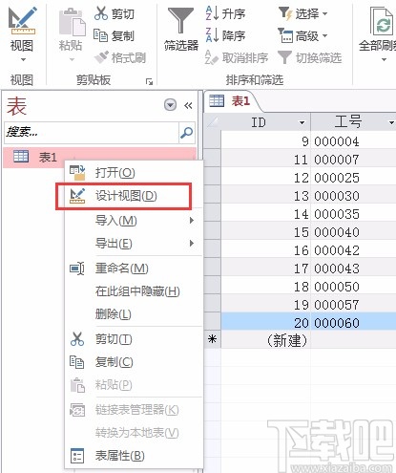Sort descending with 降序
The height and width of the screenshot is (473, 396).
226,35
